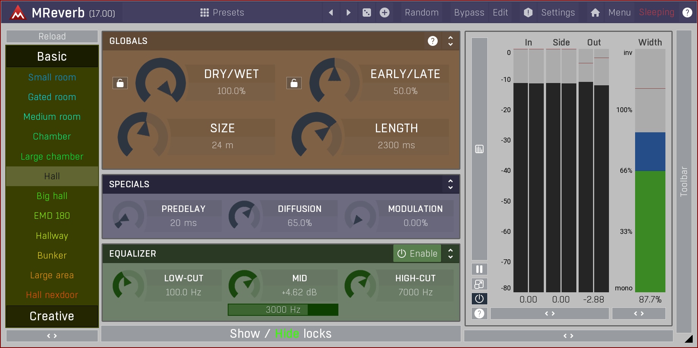Switch to the Creative preset tab

52,316
